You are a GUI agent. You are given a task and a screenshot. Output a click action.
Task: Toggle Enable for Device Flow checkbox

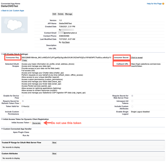[x=23, y=96]
